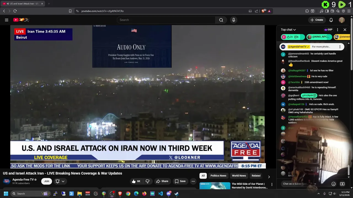Go to the YouTube home logo
The image size is (353, 198).
click(x=21, y=20)
